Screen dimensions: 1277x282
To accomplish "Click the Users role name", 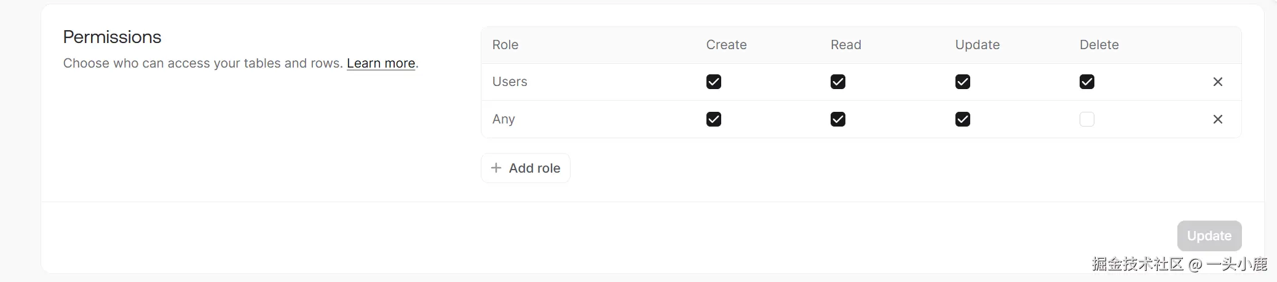I will 510,82.
